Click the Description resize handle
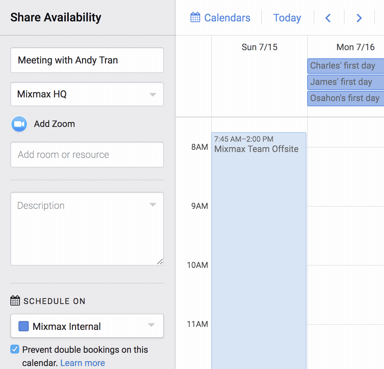The image size is (384, 369). (x=160, y=262)
